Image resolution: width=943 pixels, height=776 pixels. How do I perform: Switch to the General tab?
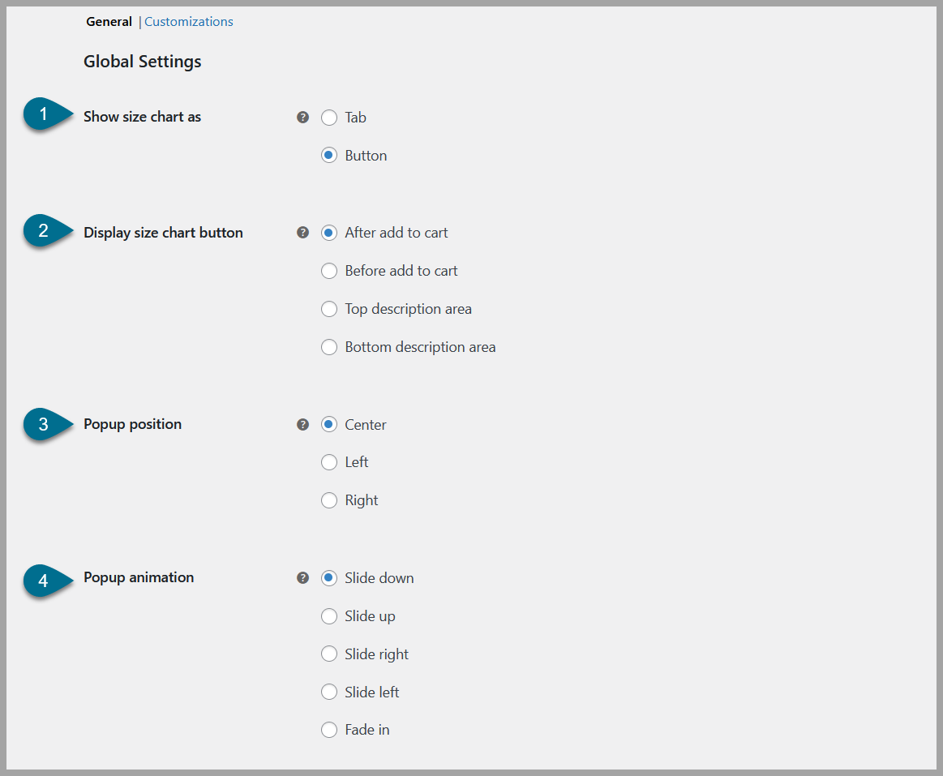tap(109, 21)
